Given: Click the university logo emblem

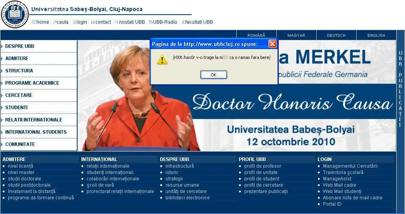Looking at the screenshot, I should (15, 14).
